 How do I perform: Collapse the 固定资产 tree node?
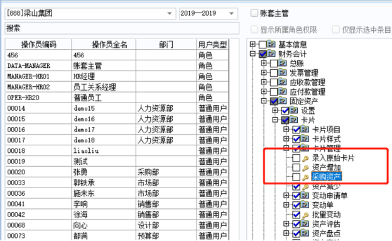click(264, 101)
